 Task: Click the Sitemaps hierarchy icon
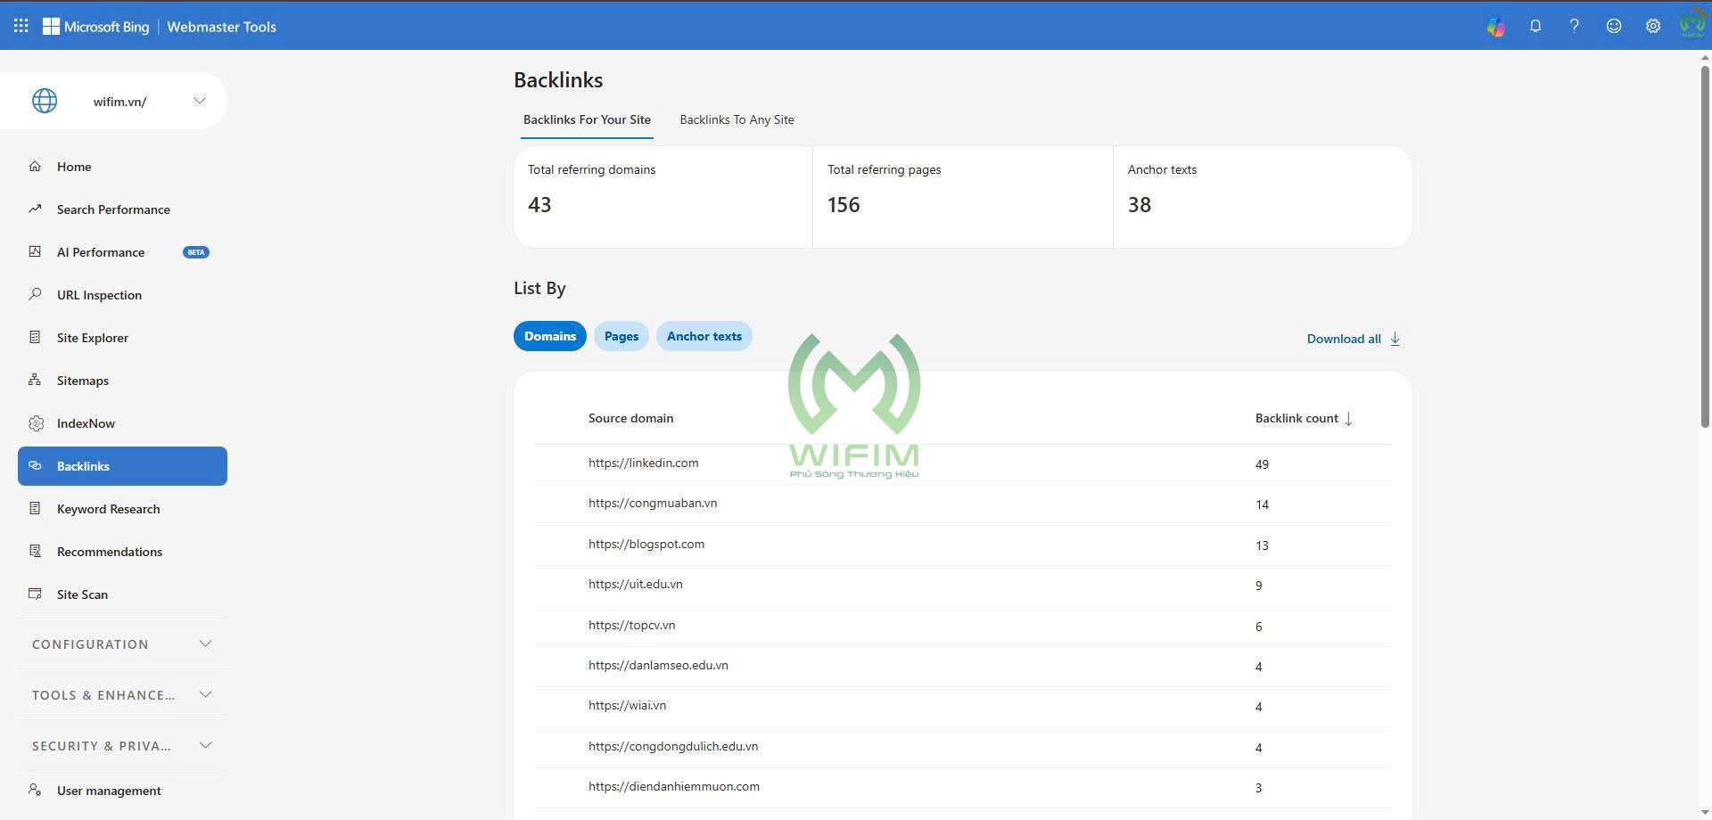coord(35,380)
